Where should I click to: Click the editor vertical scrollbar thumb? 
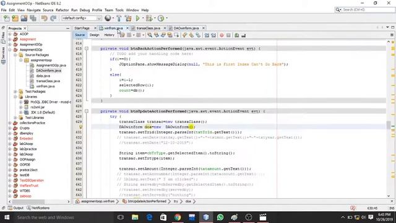[389, 125]
